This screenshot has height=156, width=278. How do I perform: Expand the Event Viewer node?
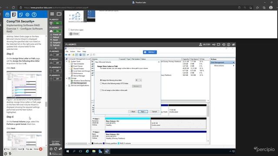(x=69, y=66)
